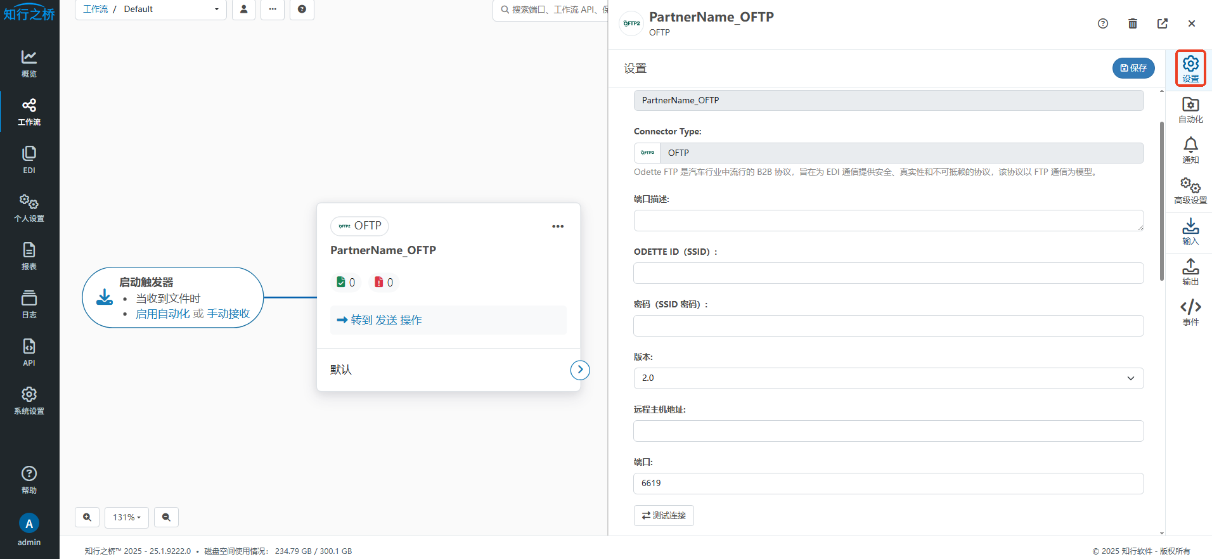Click the ODETTE ID (SSID) input field
Screen dimensions: 1212x559
pos(888,273)
